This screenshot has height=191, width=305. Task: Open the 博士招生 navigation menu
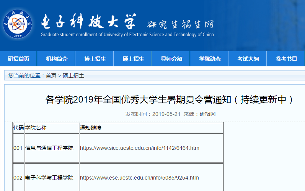[x=95, y=59]
